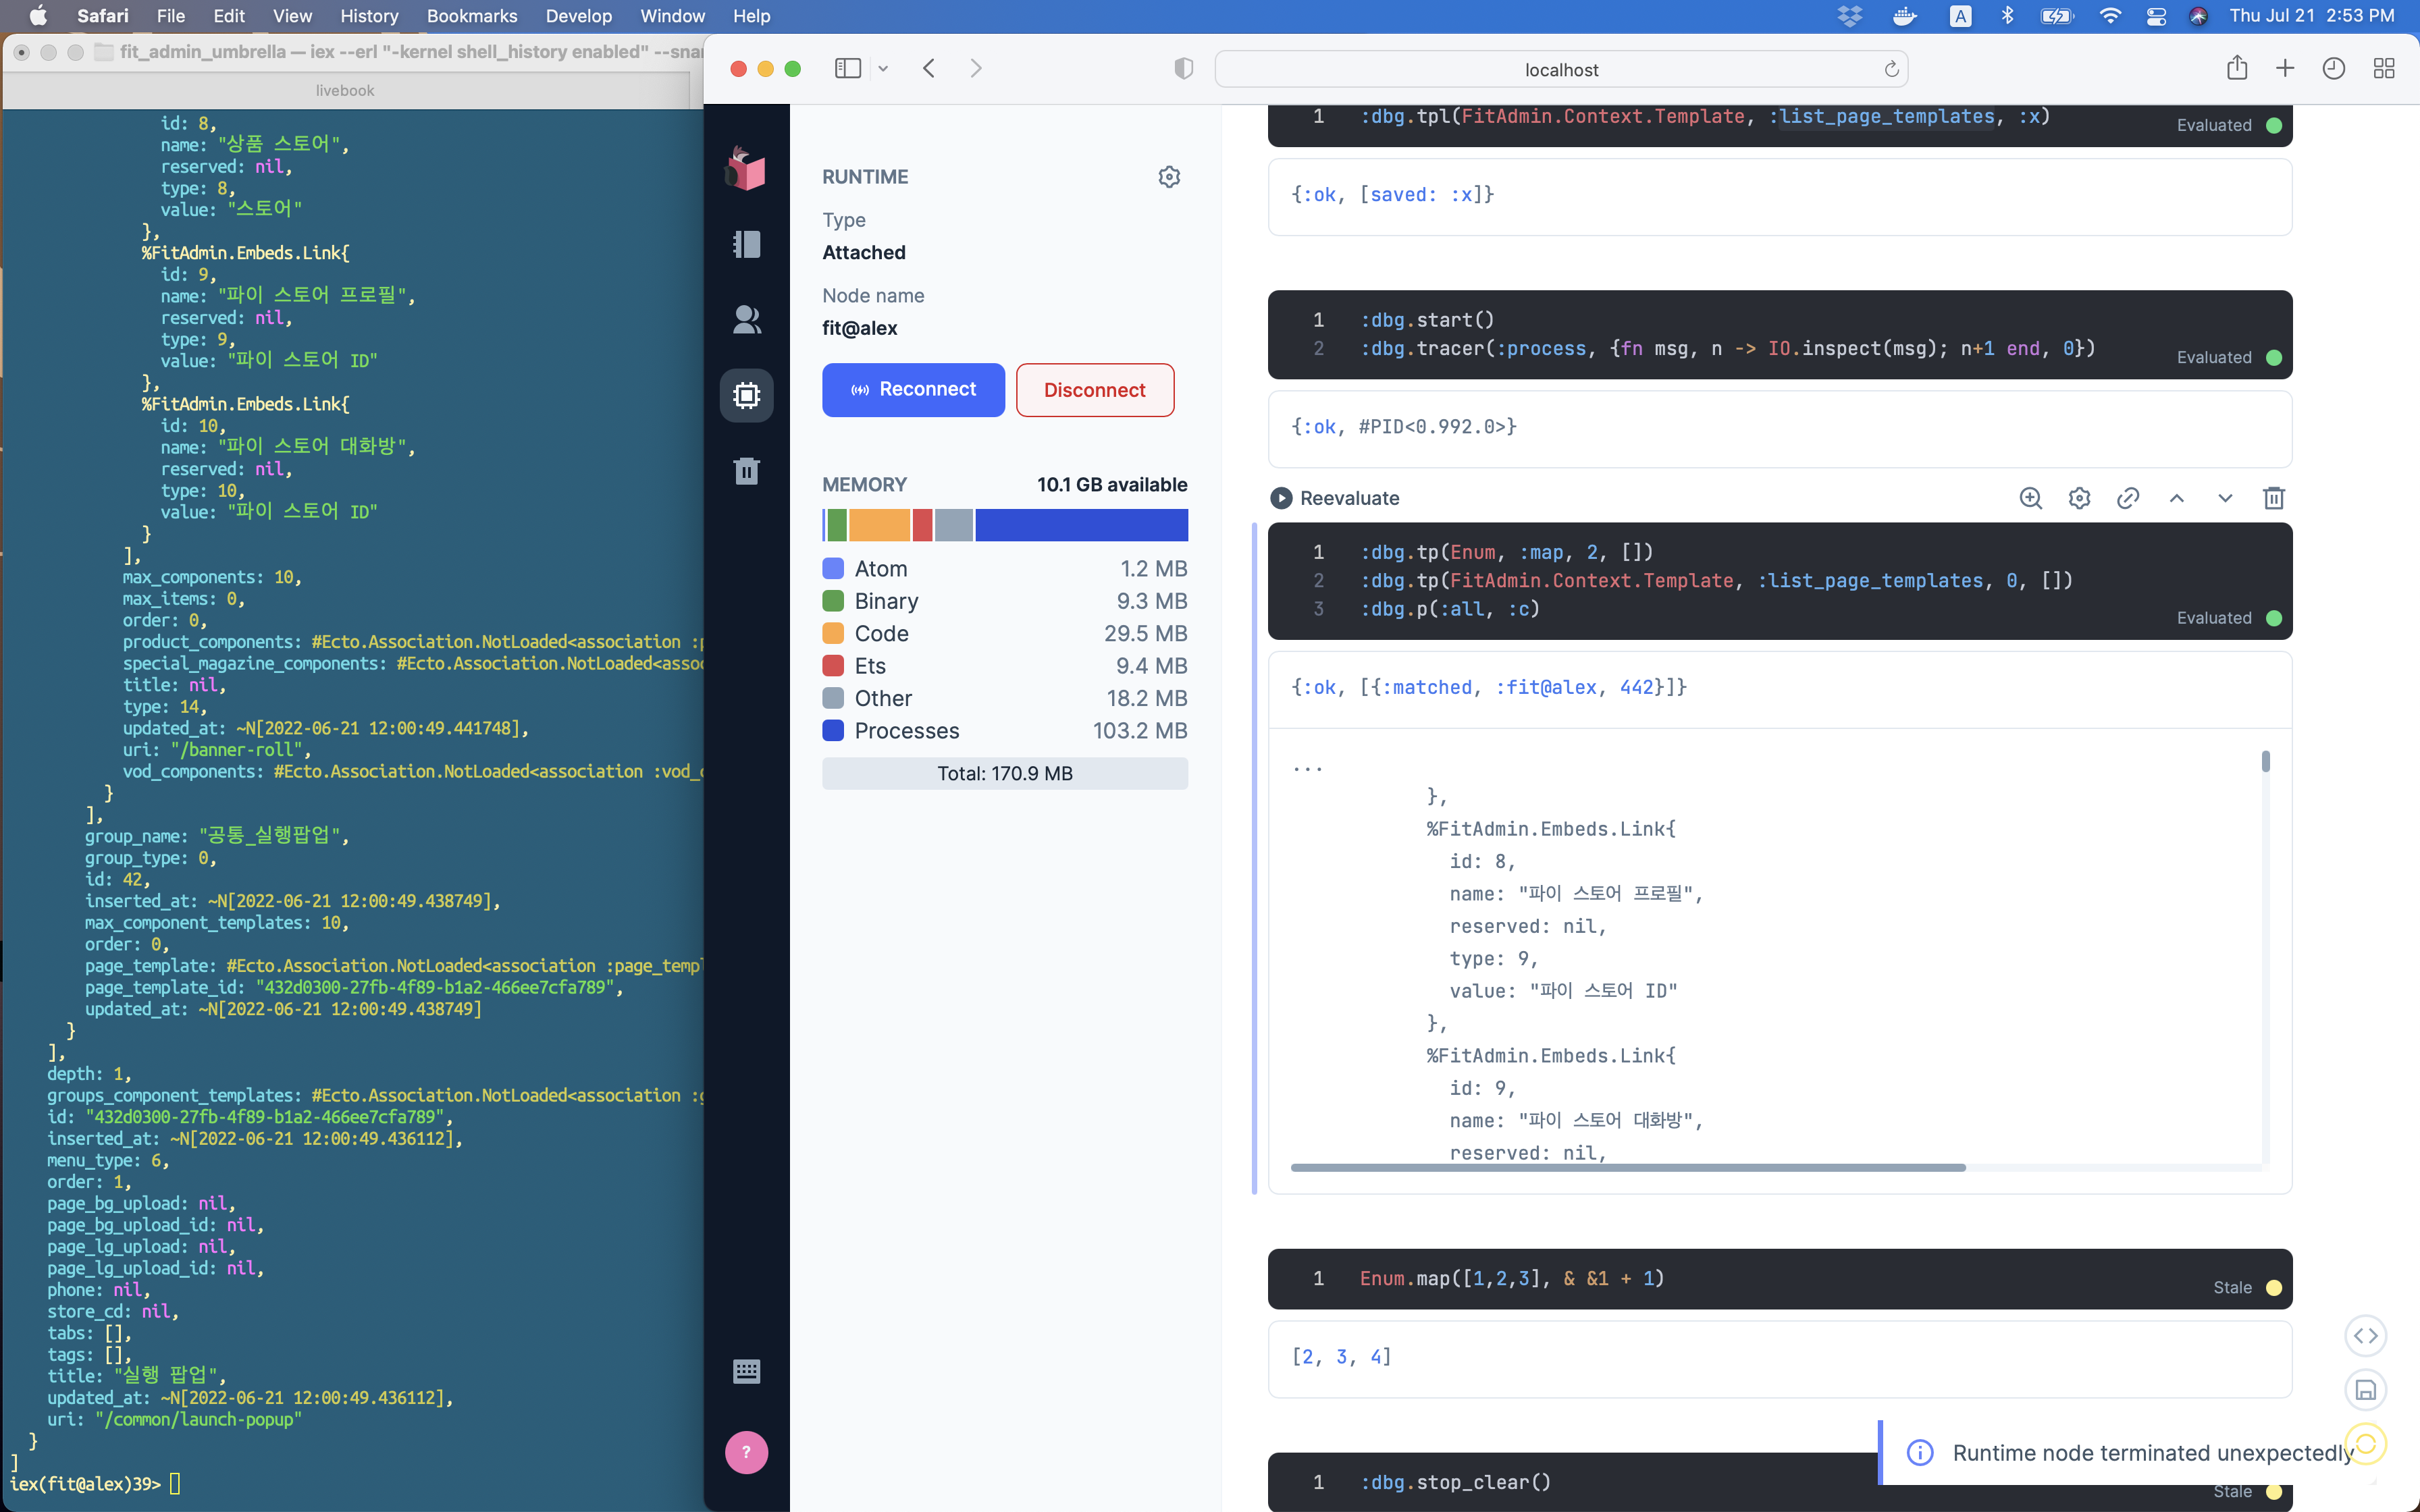
Task: Open the connected users sidebar icon
Action: [746, 320]
